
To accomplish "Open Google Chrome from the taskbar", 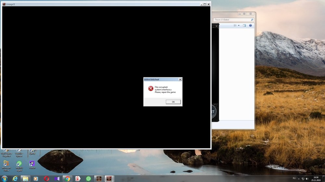I will coord(67,178).
